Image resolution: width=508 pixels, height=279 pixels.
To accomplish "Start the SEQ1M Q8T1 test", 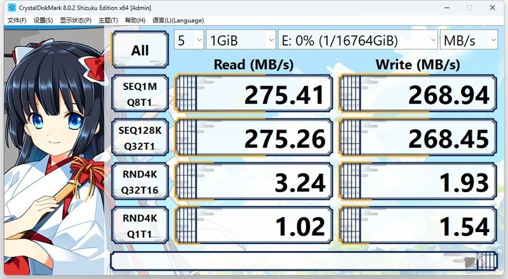I will (x=140, y=94).
